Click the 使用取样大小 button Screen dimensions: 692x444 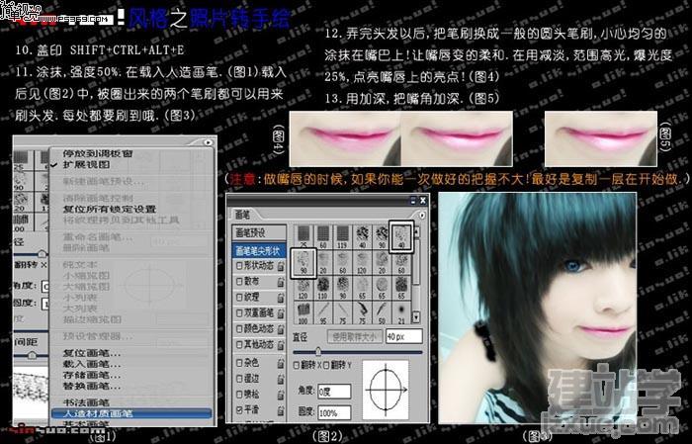[354, 337]
